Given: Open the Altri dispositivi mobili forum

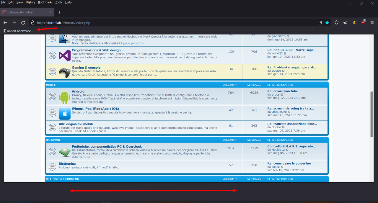Looking at the screenshot, I should pyautogui.click(x=76, y=124).
